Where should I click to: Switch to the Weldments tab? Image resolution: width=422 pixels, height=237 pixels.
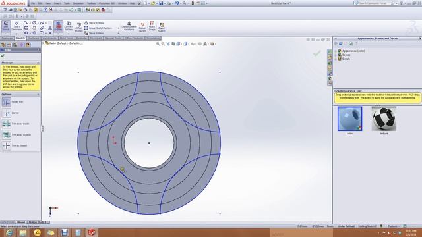click(49, 38)
